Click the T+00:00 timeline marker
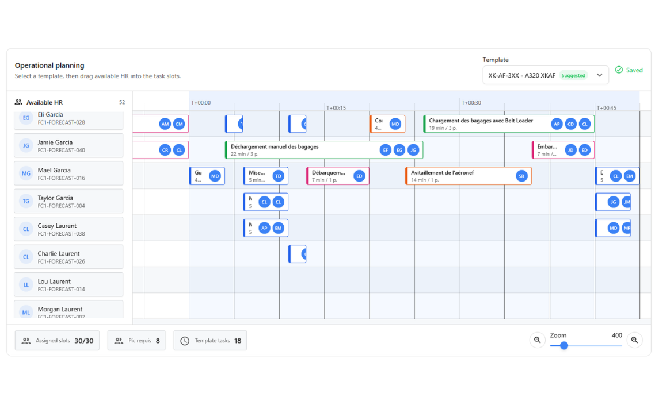 (201, 102)
